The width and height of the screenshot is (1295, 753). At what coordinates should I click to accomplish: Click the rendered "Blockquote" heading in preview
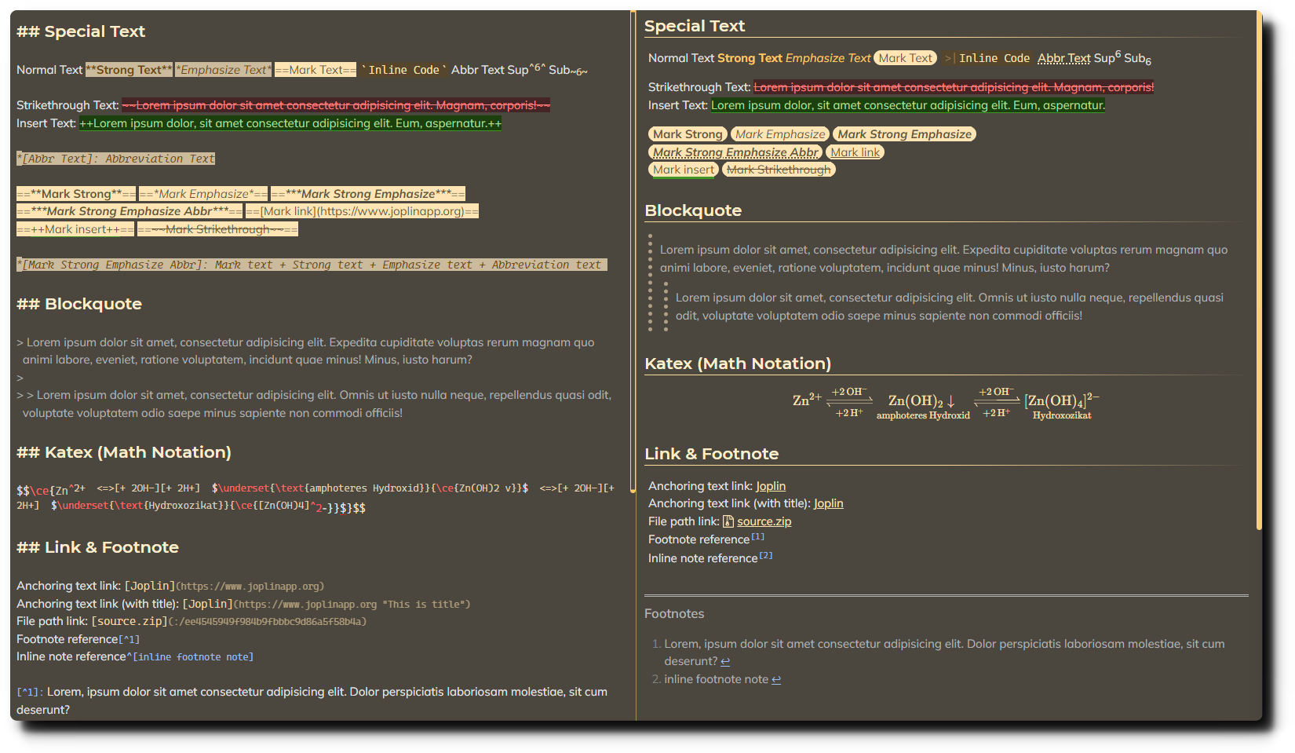(693, 210)
